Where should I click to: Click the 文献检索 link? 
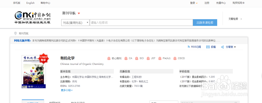coord(233,19)
